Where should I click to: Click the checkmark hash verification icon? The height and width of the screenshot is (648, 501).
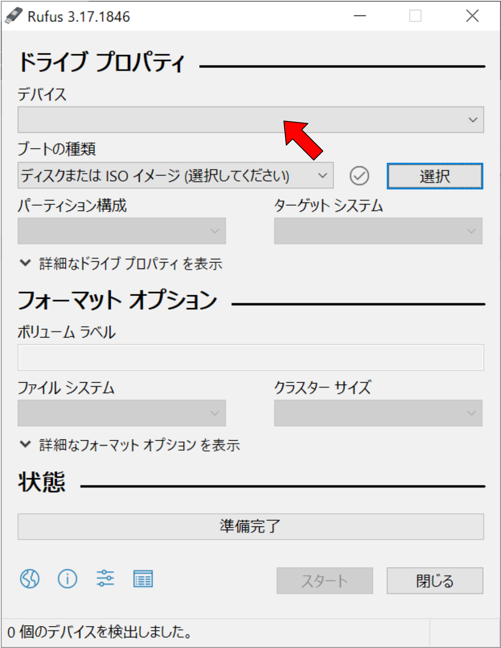359,176
